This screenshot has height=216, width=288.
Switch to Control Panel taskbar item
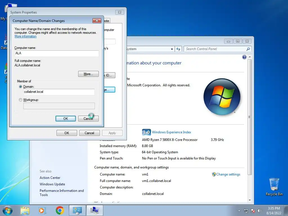coord(77,210)
